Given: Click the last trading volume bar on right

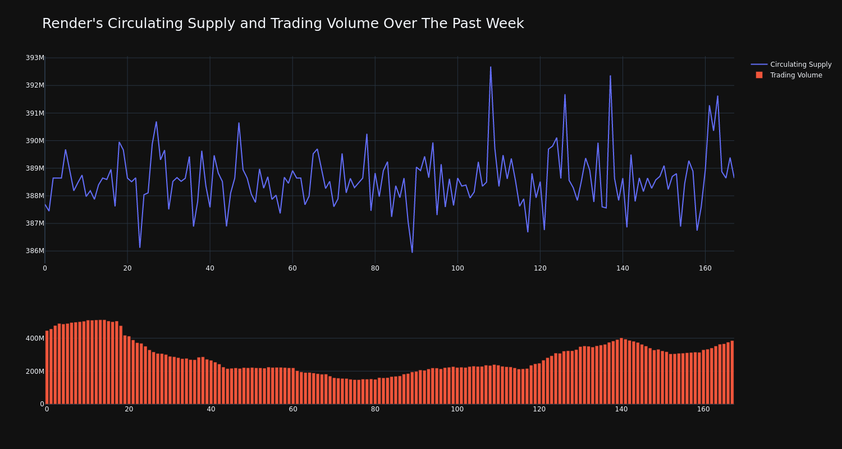Looking at the screenshot, I should coord(732,372).
